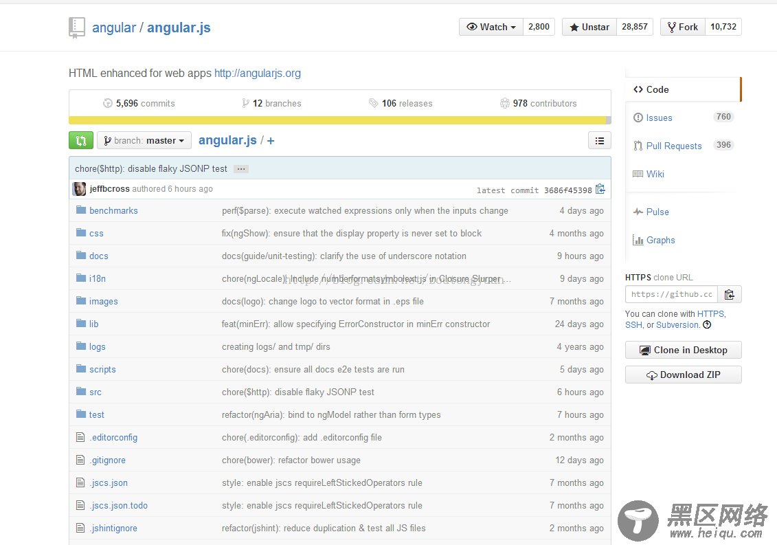
Task: Open the Code tab
Action: point(682,89)
